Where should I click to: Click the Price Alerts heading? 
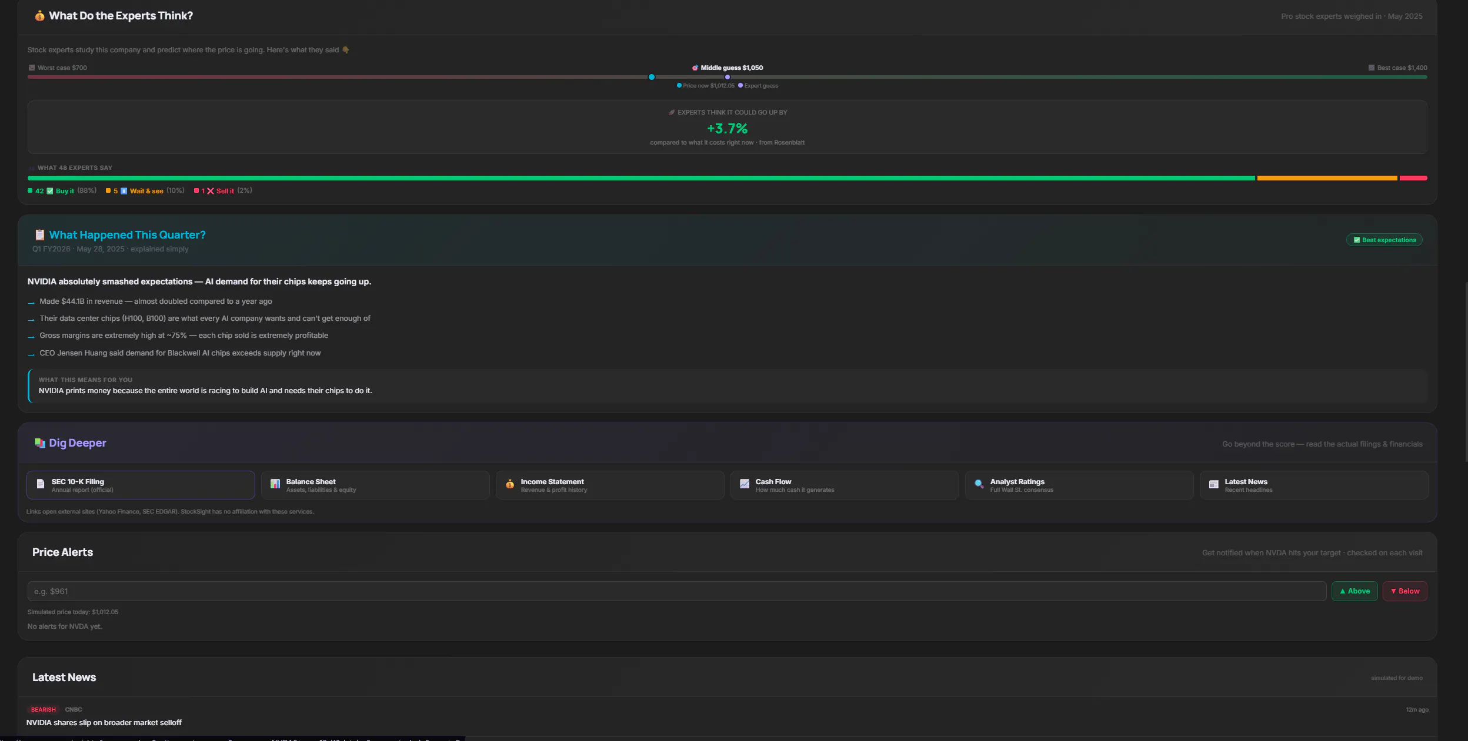62,552
